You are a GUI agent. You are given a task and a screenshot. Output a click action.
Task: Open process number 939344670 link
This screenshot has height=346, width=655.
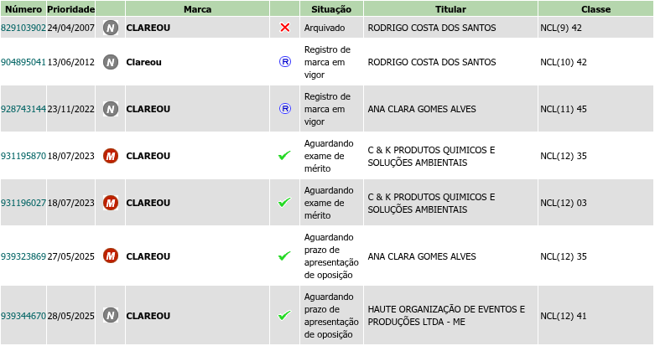point(23,316)
